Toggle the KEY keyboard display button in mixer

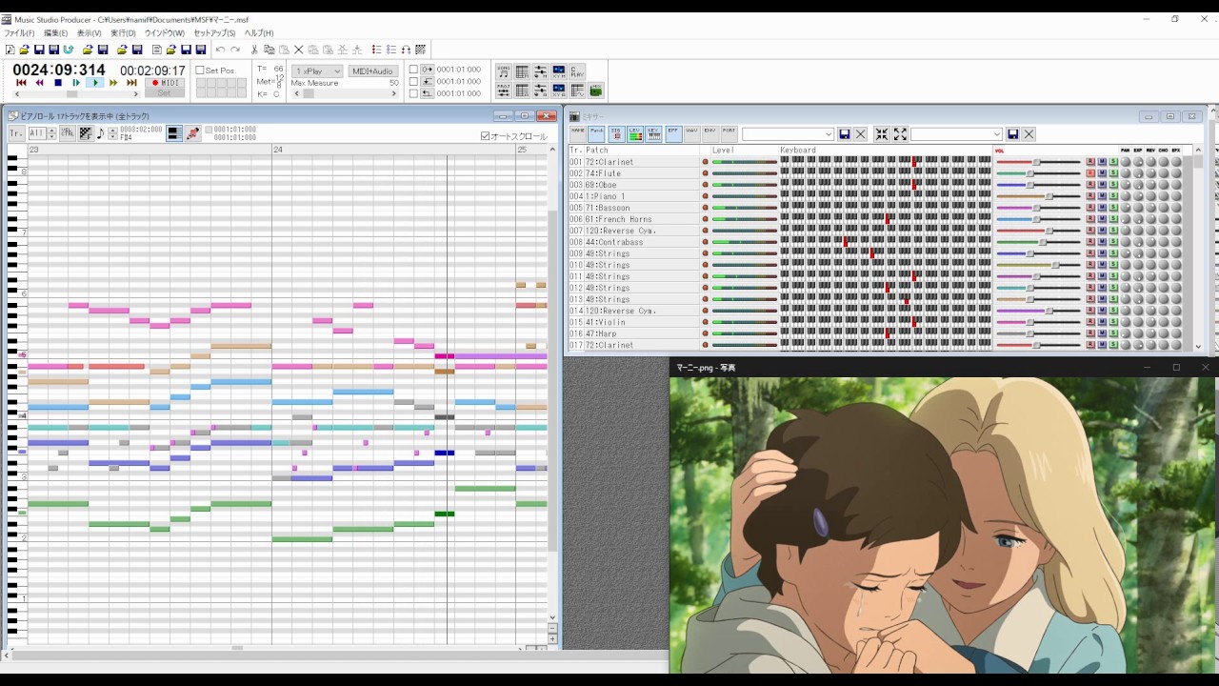(653, 134)
